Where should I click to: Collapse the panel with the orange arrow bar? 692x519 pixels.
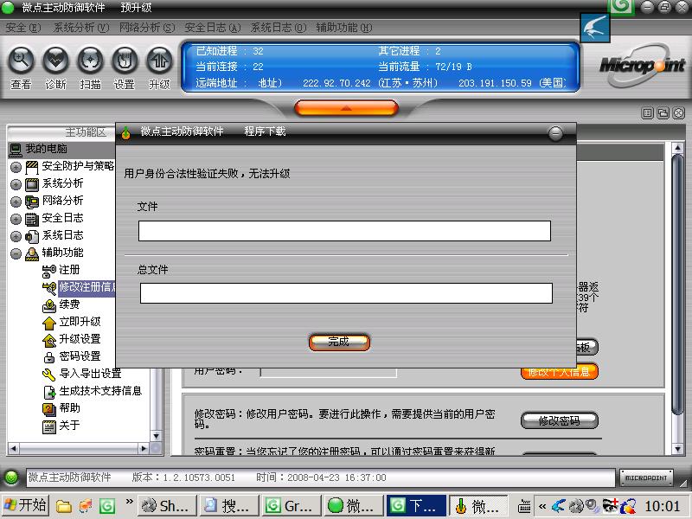(x=347, y=107)
